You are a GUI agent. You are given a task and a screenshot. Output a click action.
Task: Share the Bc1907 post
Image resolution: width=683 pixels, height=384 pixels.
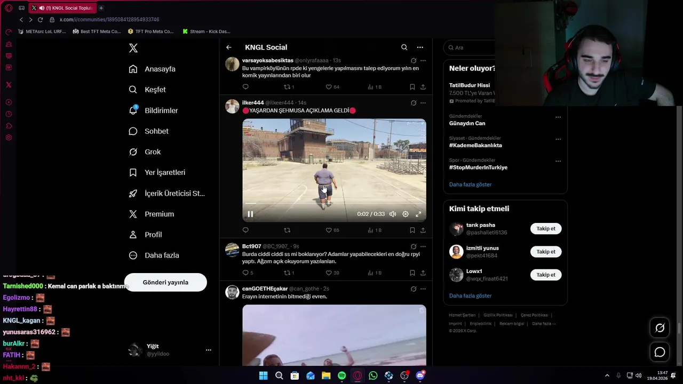point(423,273)
